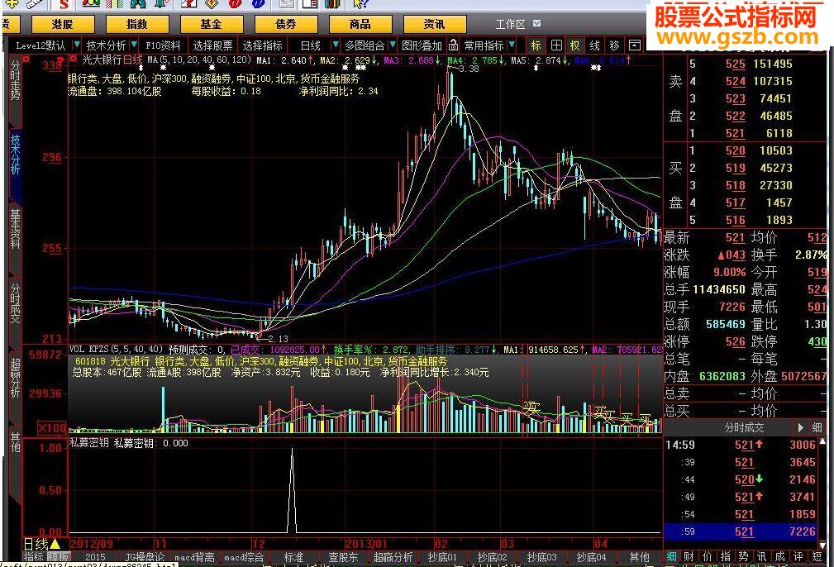
Task: Click the 标 toolbar icon
Action: pos(536,45)
